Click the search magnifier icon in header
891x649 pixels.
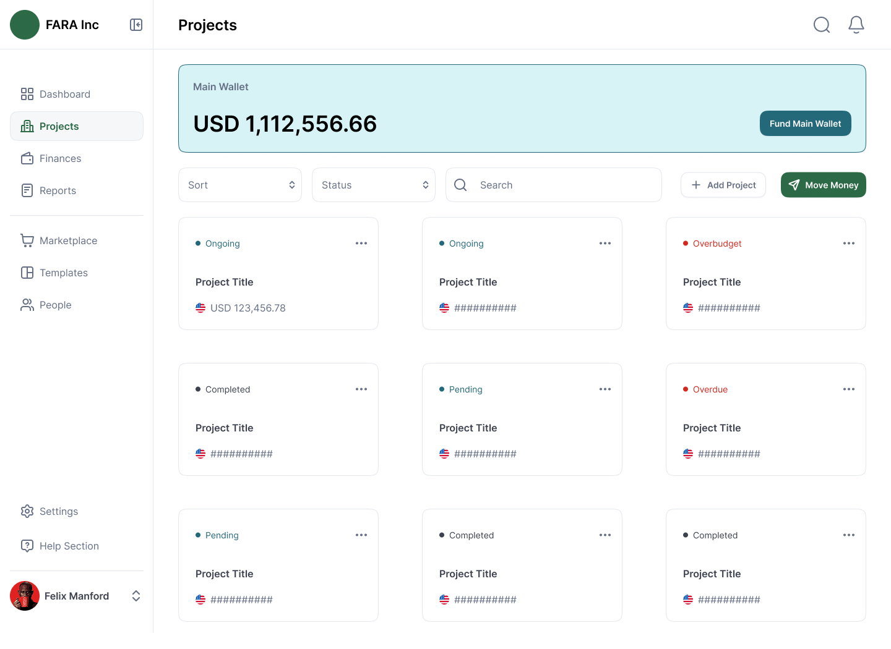[821, 25]
